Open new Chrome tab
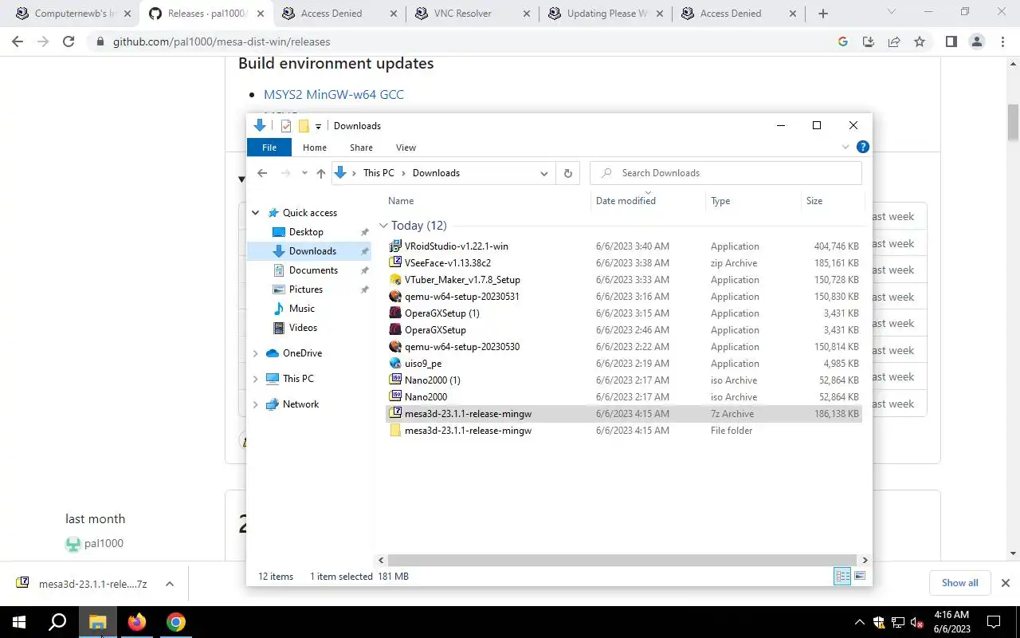The image size is (1020, 638). (x=823, y=14)
